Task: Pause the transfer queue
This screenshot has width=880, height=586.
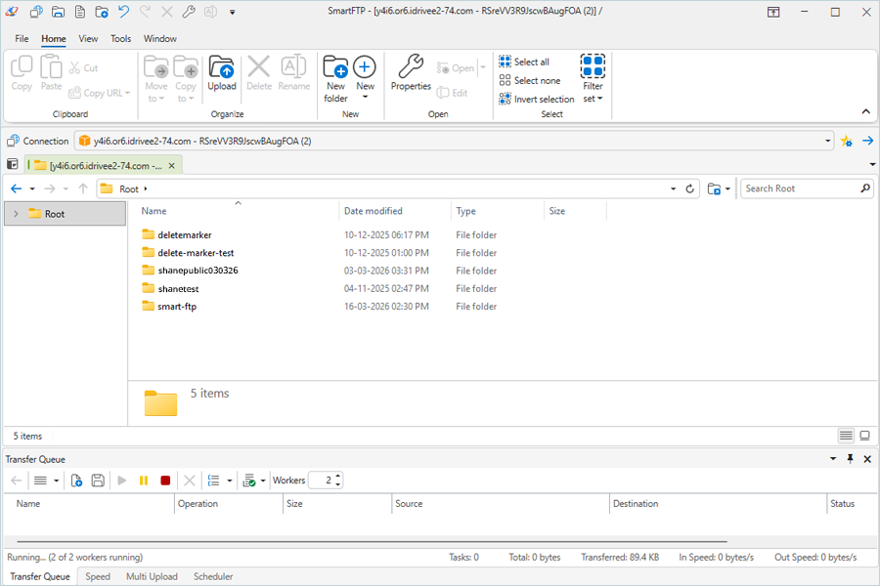Action: (144, 481)
